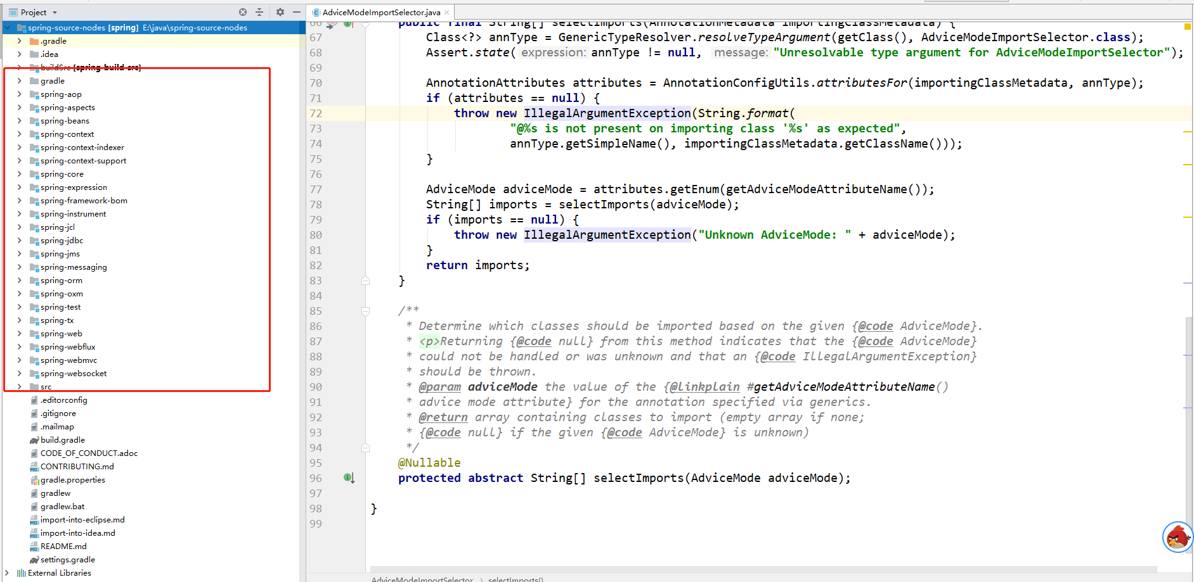Viewport: 1194px width, 582px height.
Task: Select the .gitignore file
Action: point(58,414)
